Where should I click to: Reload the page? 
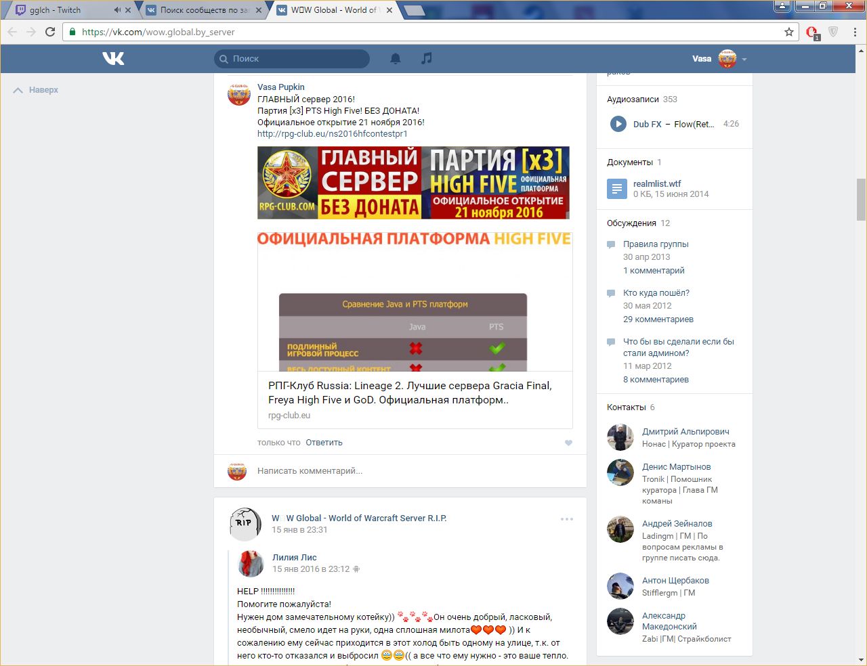point(50,32)
